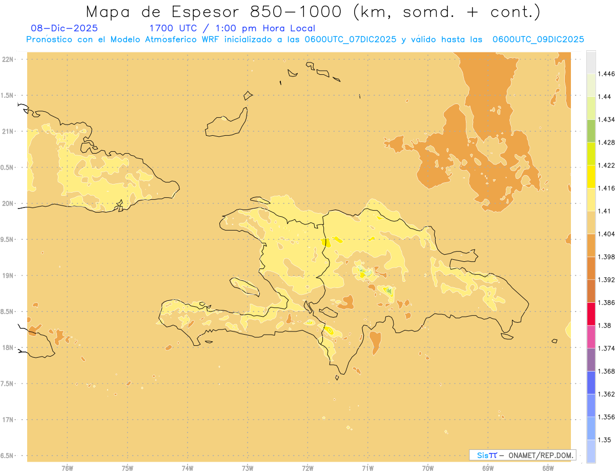The image size is (615, 475).
Task: Pick the pink legend swatch between 1.374 and 1.38
Action: (591, 337)
